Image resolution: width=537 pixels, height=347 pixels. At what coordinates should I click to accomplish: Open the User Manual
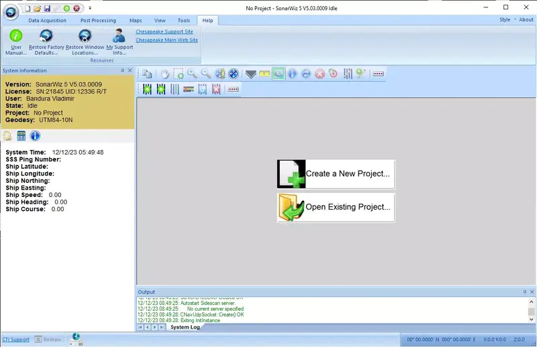tap(15, 42)
